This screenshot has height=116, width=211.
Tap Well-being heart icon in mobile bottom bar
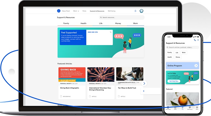[190, 108]
